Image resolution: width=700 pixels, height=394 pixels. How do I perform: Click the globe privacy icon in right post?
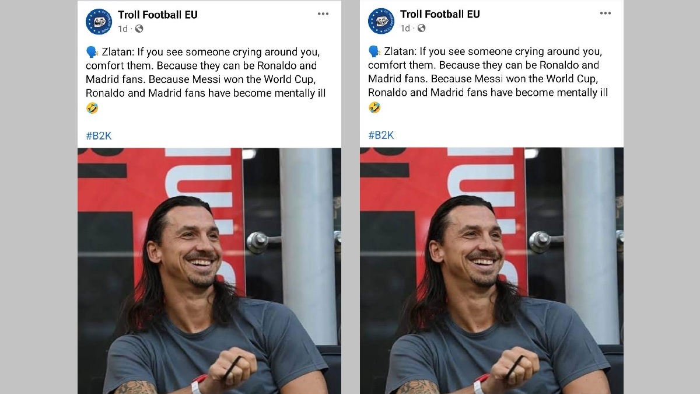click(x=421, y=28)
